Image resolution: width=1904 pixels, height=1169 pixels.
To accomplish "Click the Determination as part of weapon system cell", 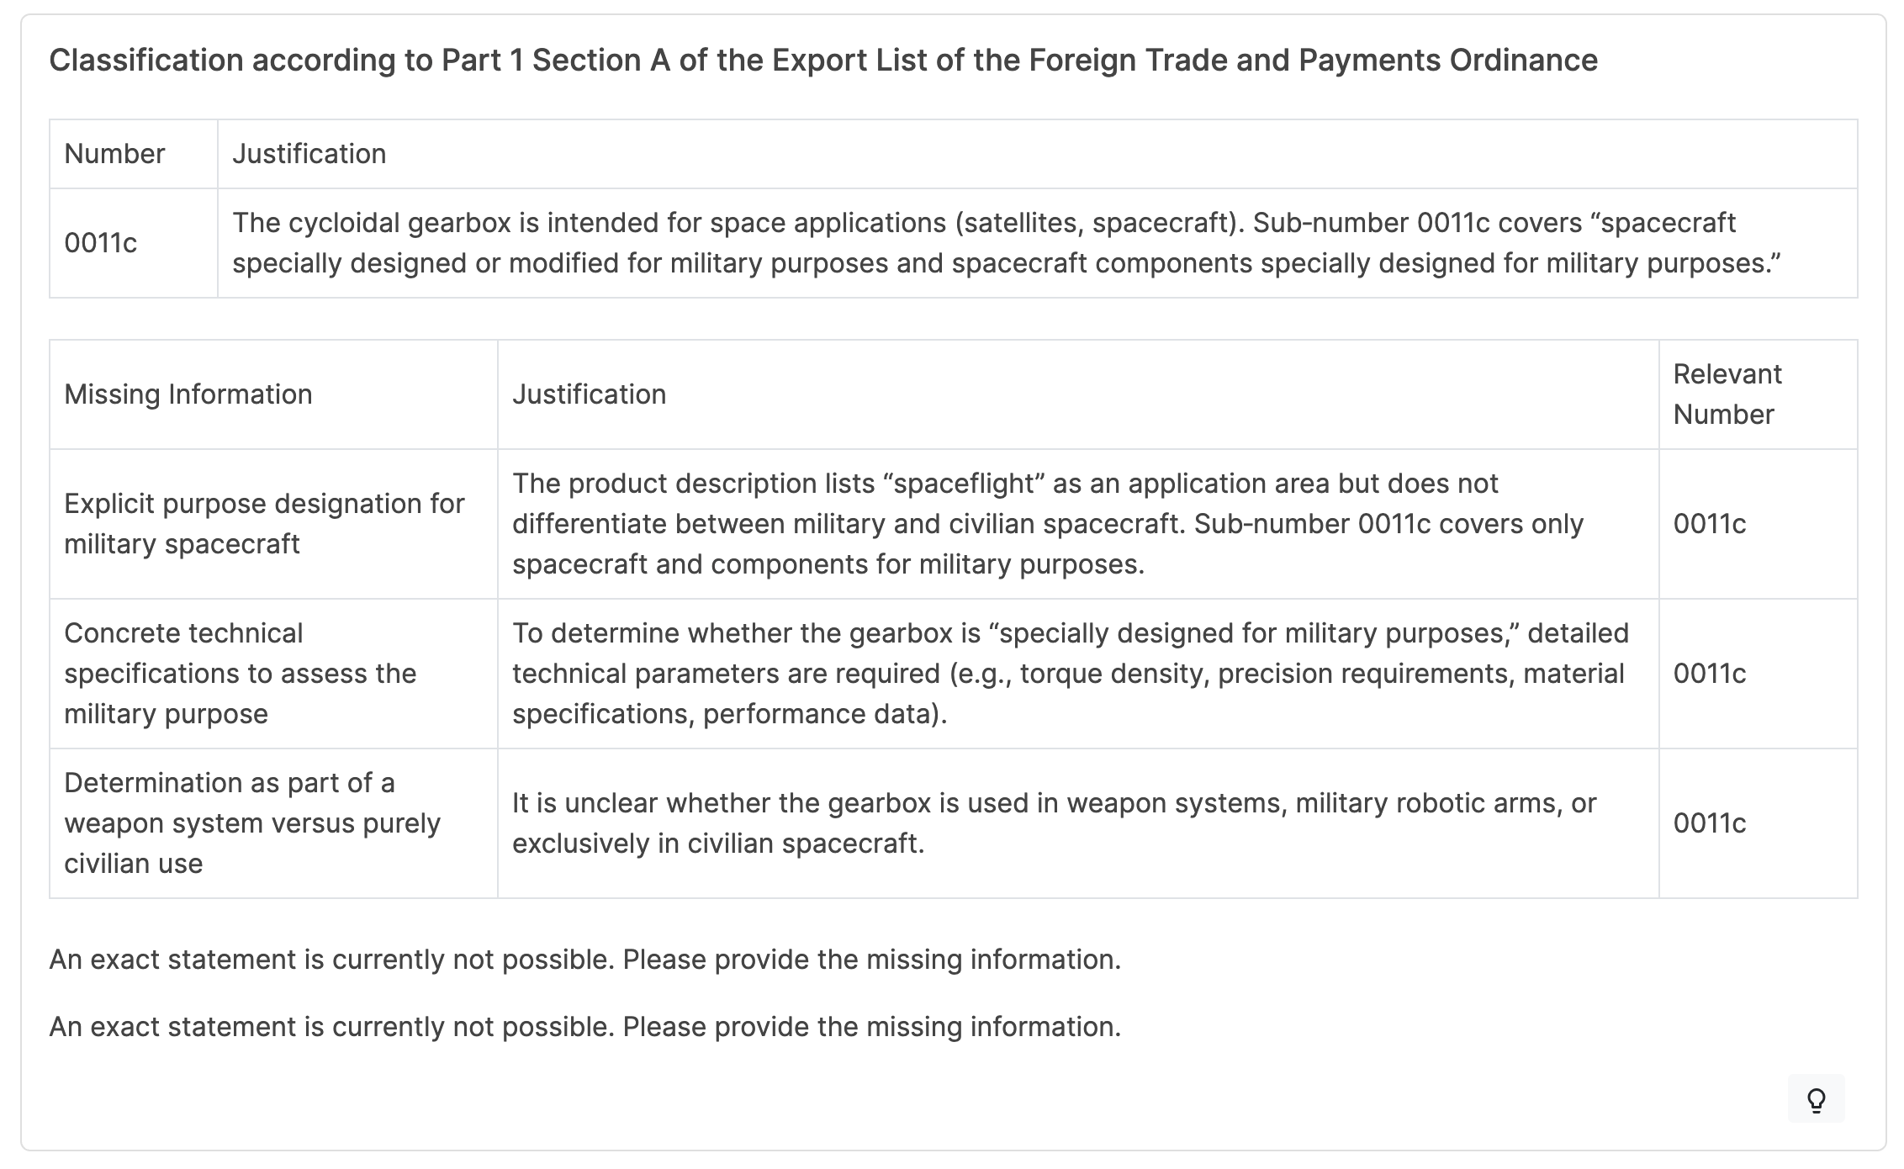I will tap(251, 823).
